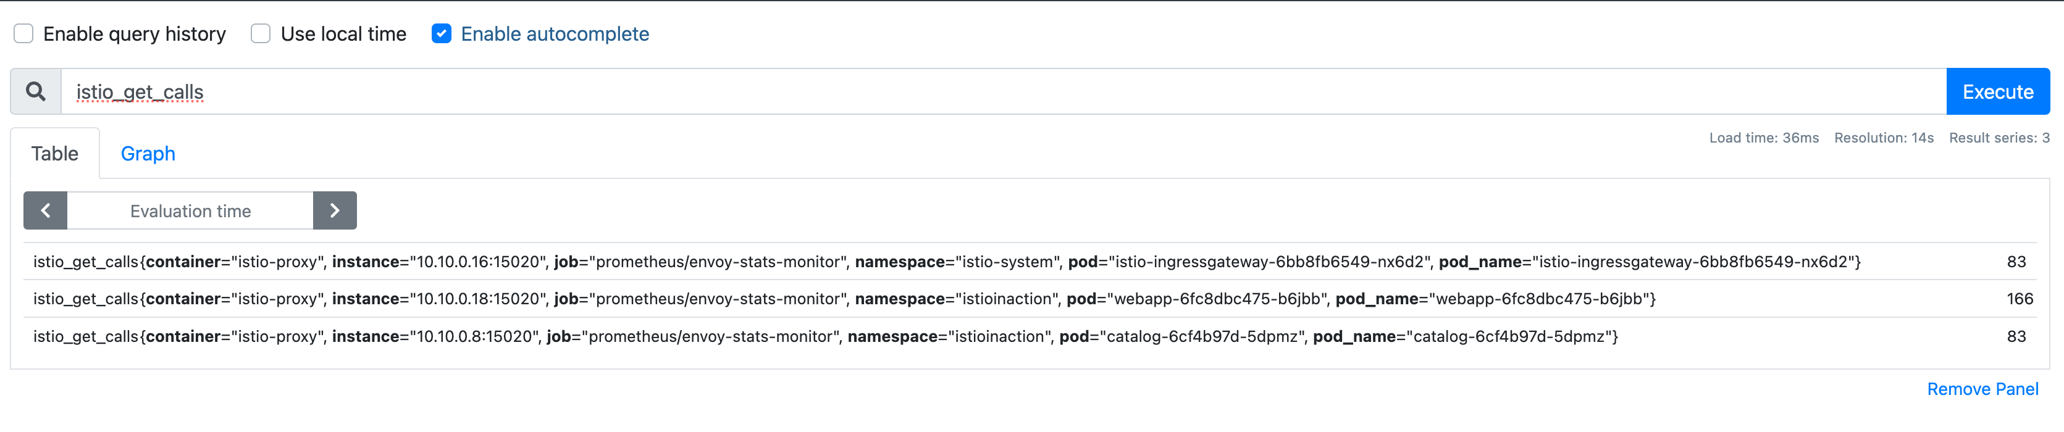Toggle the Use local time checkbox
The height and width of the screenshot is (432, 2064).
click(x=261, y=33)
